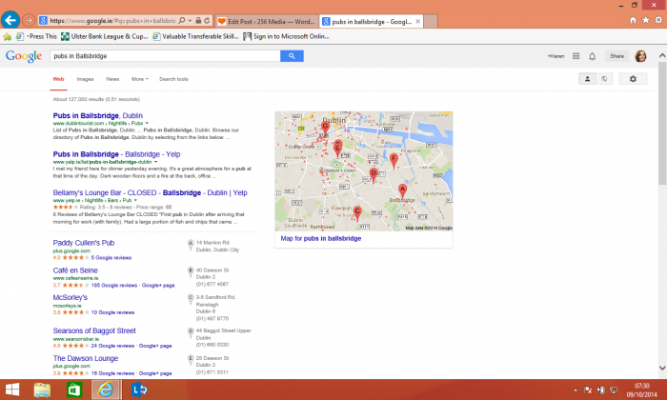Open the Google account profile picture

coord(640,56)
